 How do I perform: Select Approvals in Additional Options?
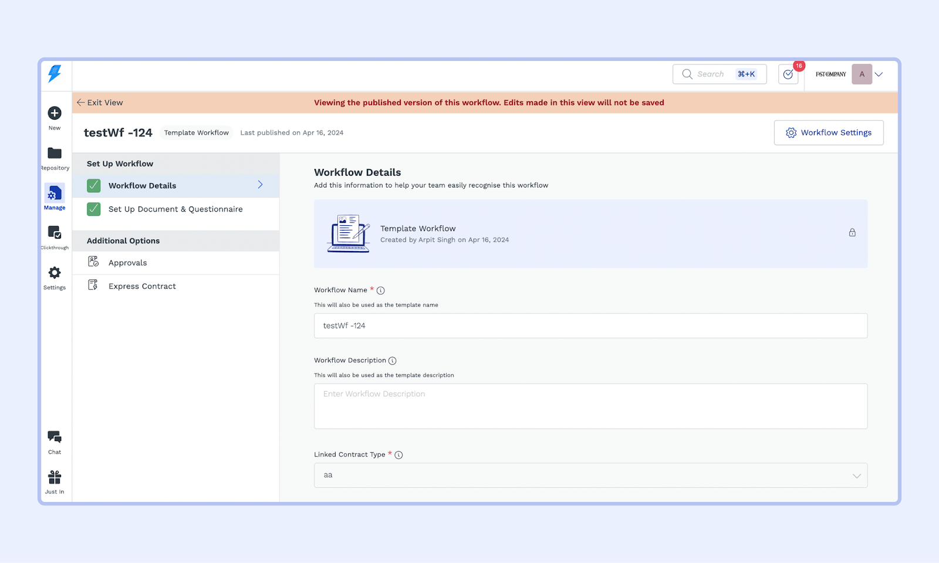coord(127,263)
